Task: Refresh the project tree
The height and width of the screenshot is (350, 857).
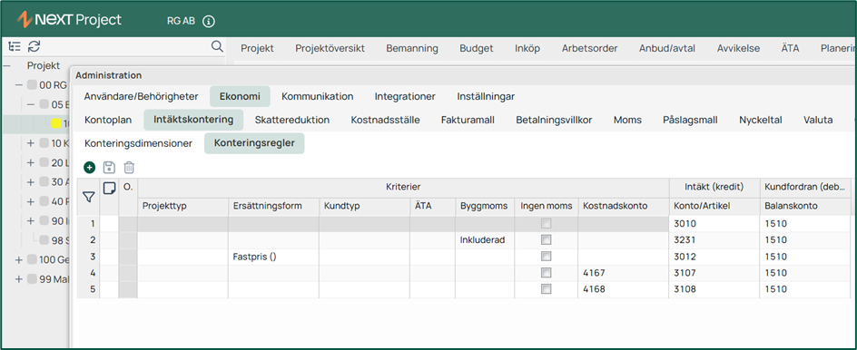Action: [34, 46]
